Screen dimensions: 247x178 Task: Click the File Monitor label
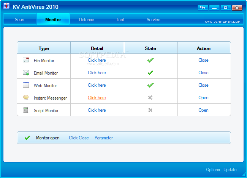click(44, 61)
